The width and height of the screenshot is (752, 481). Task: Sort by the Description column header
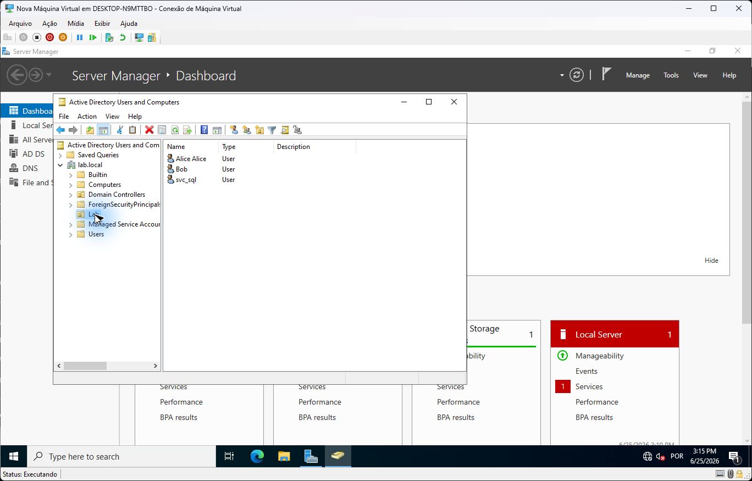314,147
